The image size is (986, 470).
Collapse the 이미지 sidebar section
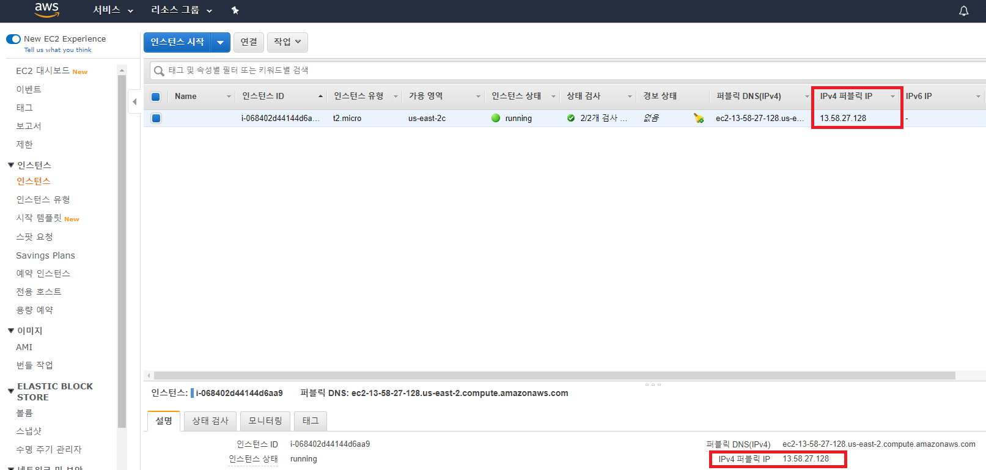coord(11,331)
